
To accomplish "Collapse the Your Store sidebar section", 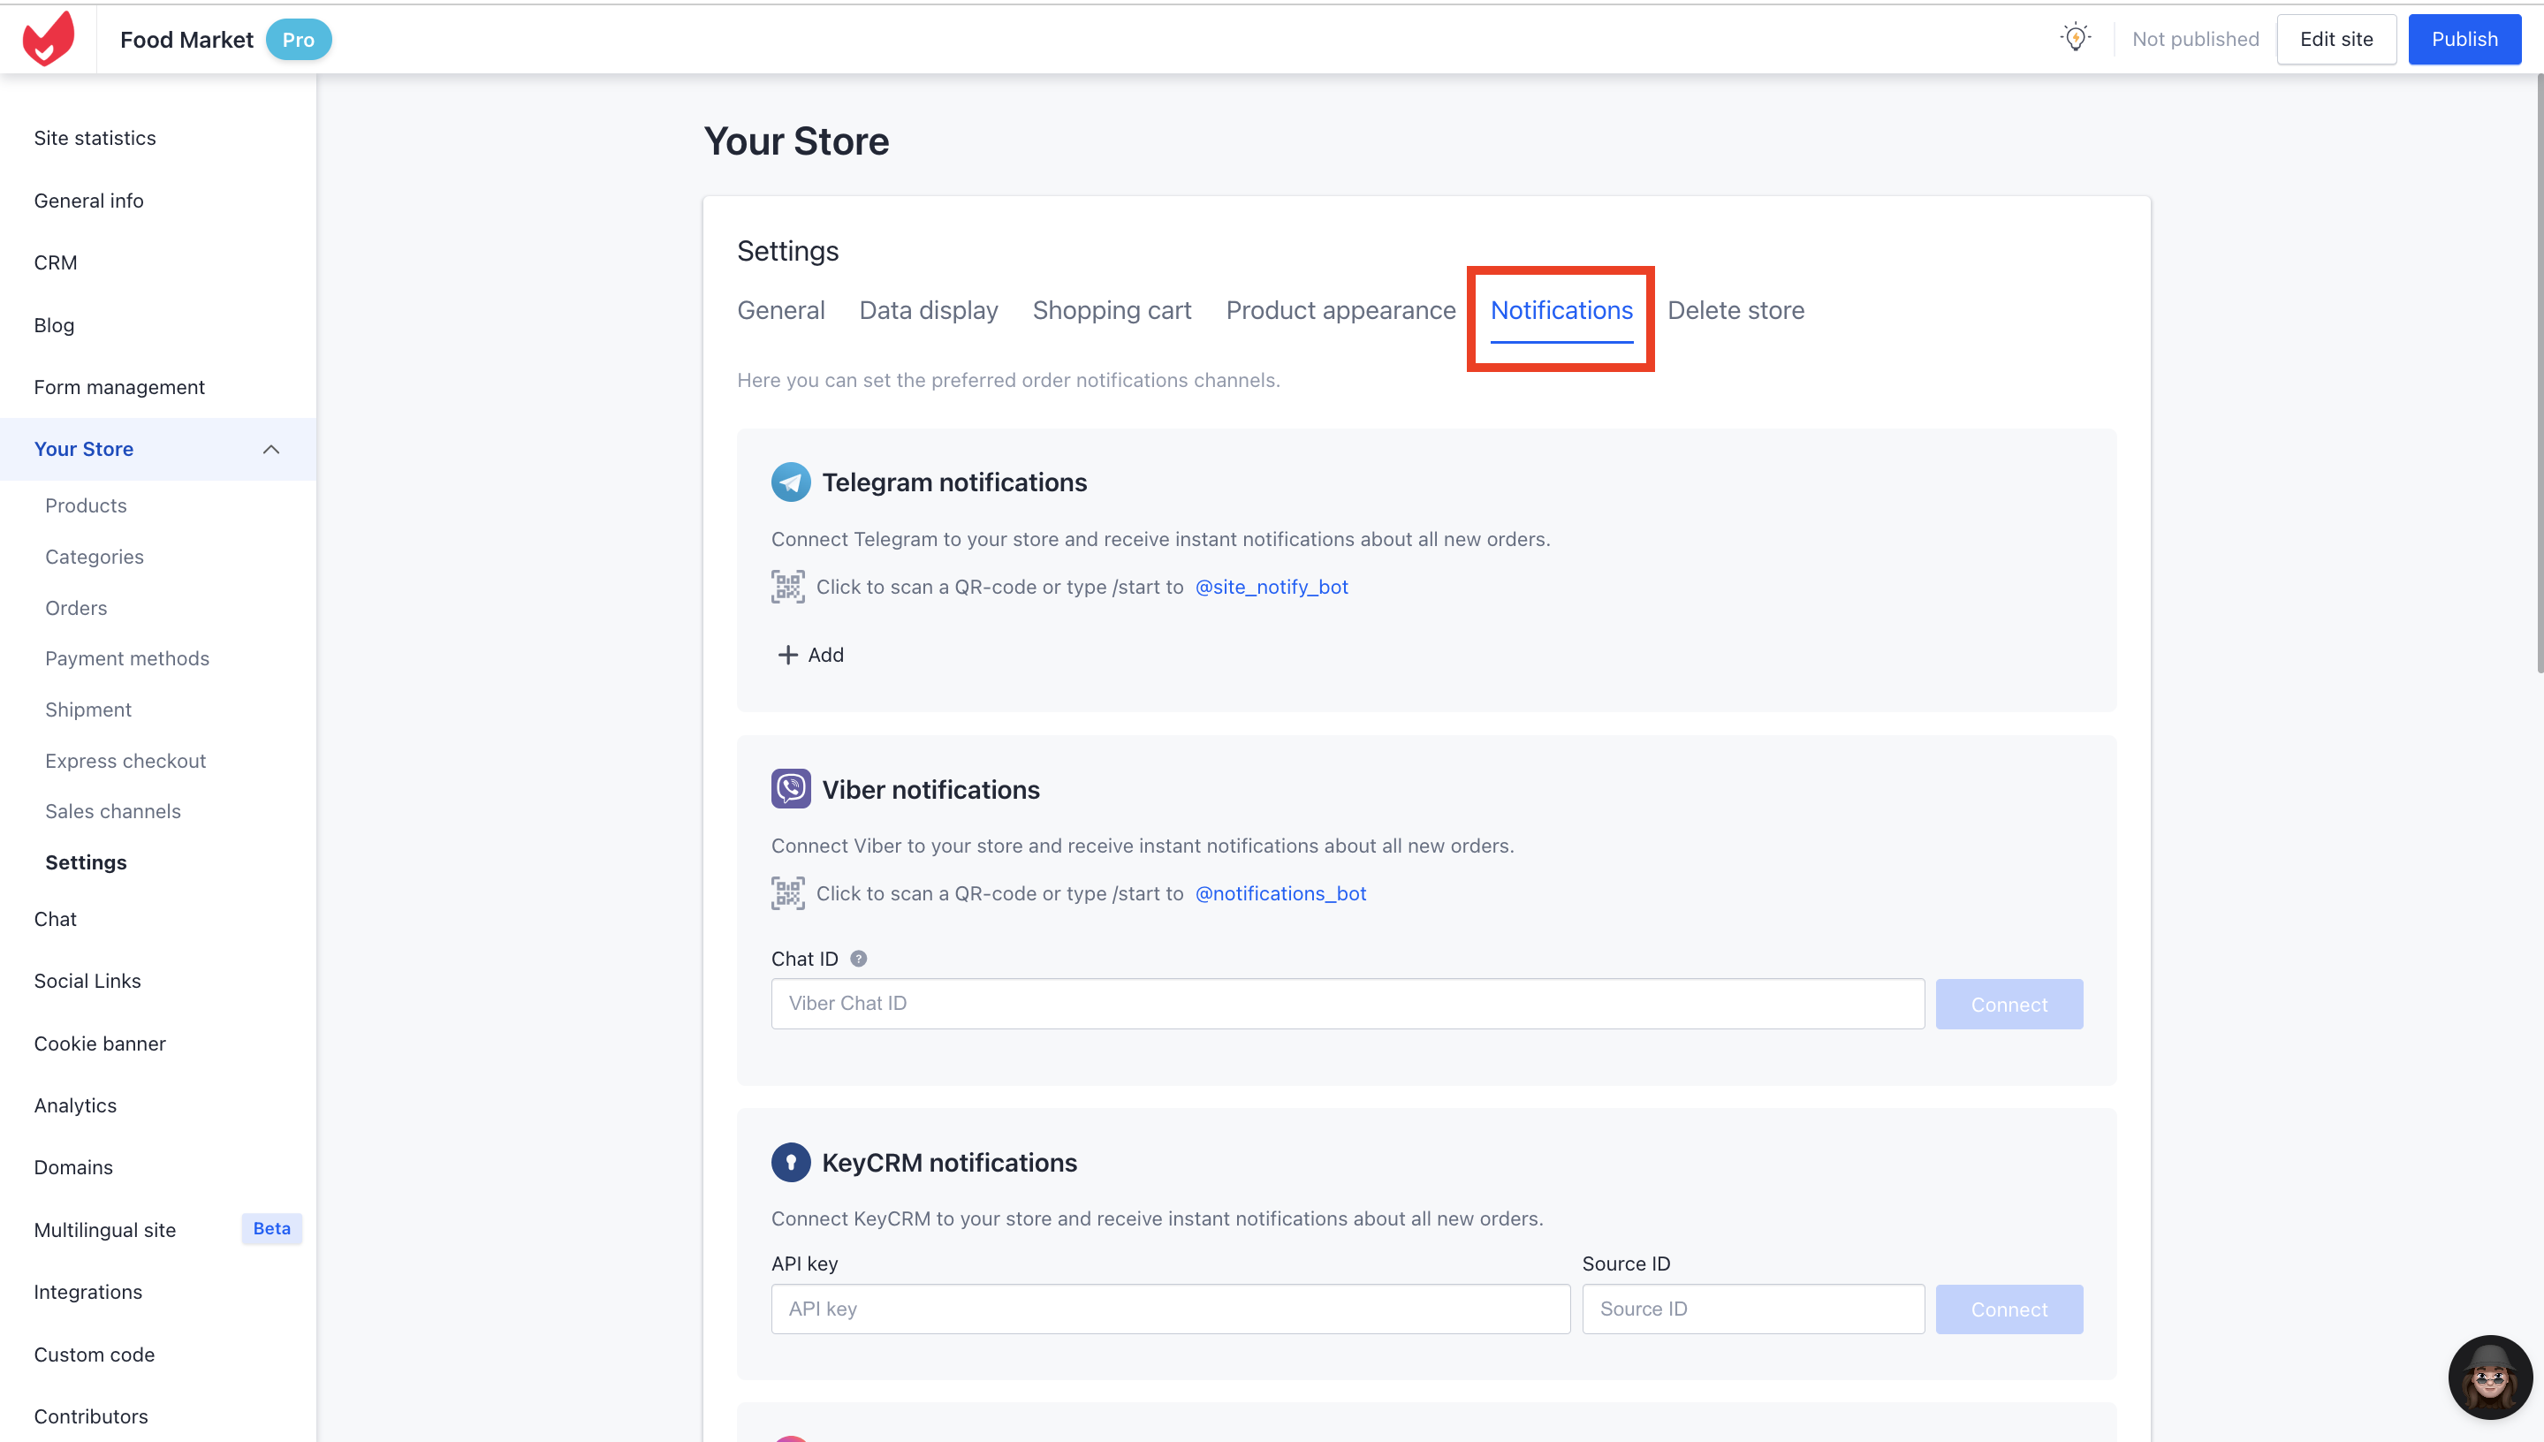I will click(270, 450).
